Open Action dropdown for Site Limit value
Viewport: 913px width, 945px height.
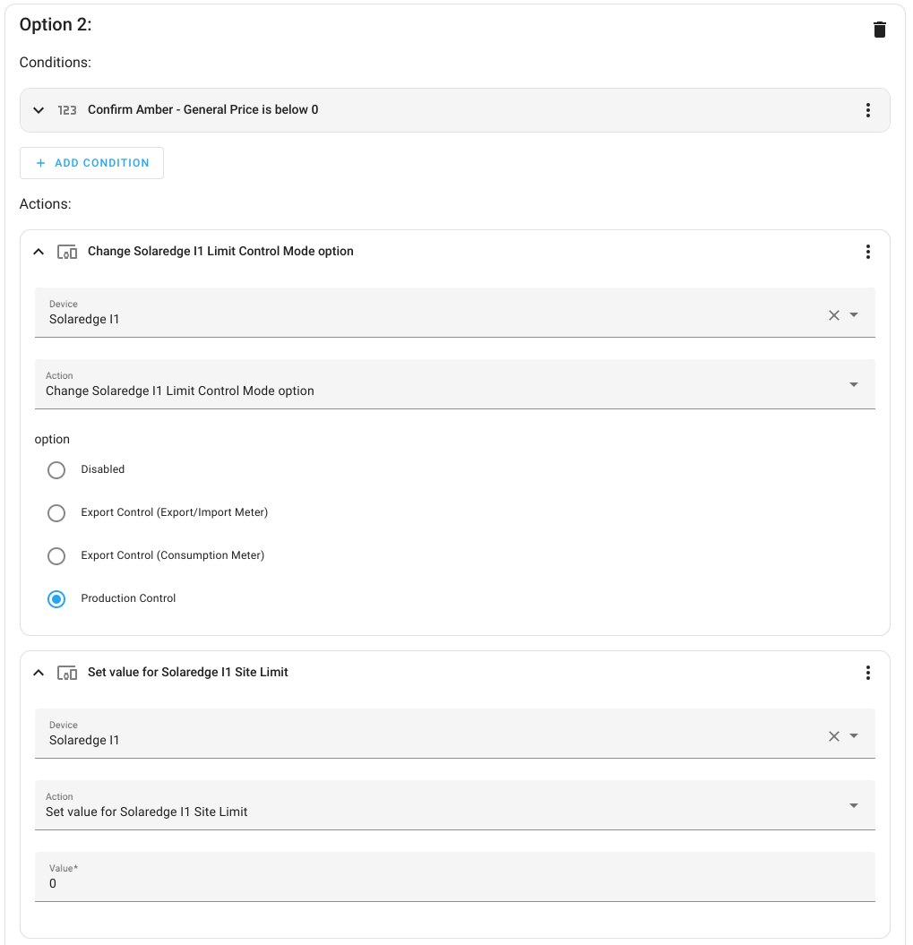[853, 806]
